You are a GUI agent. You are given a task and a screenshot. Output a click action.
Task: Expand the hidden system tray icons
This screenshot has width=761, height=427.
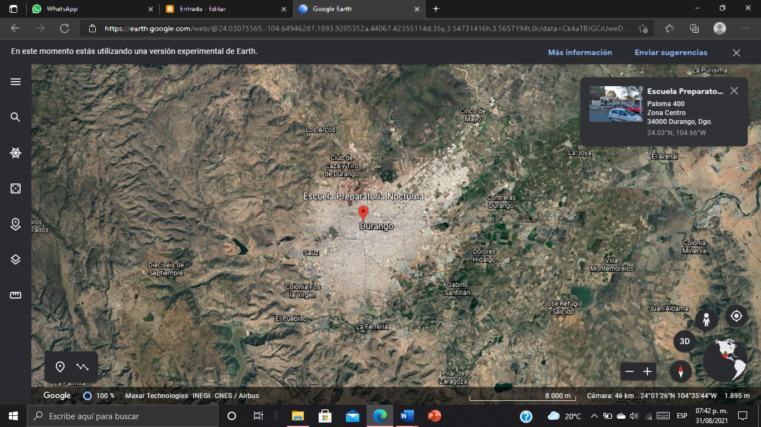tap(594, 416)
